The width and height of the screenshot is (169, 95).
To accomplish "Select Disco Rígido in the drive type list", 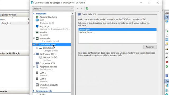I will 117,30.
